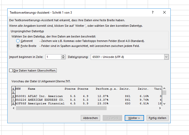This screenshot has height=135, width=189.
Task: Select the Getrennt radio button
Action: tap(18, 41)
